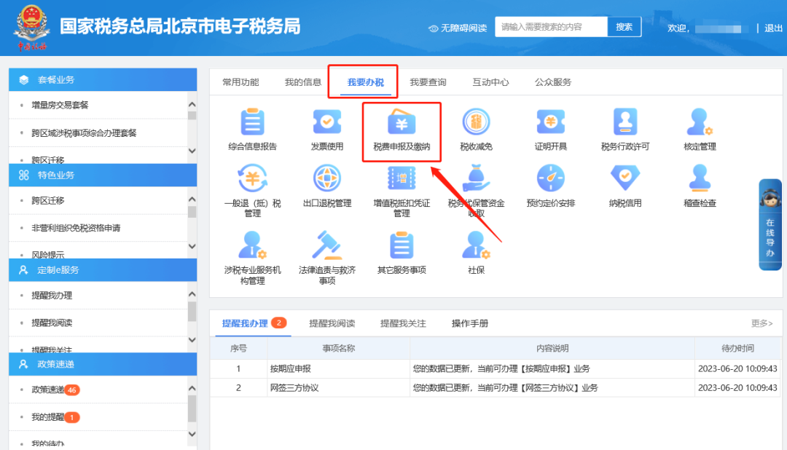The image size is (787, 450).
Task: Select 提醒我阅读 tab in reminders panel
Action: point(332,323)
